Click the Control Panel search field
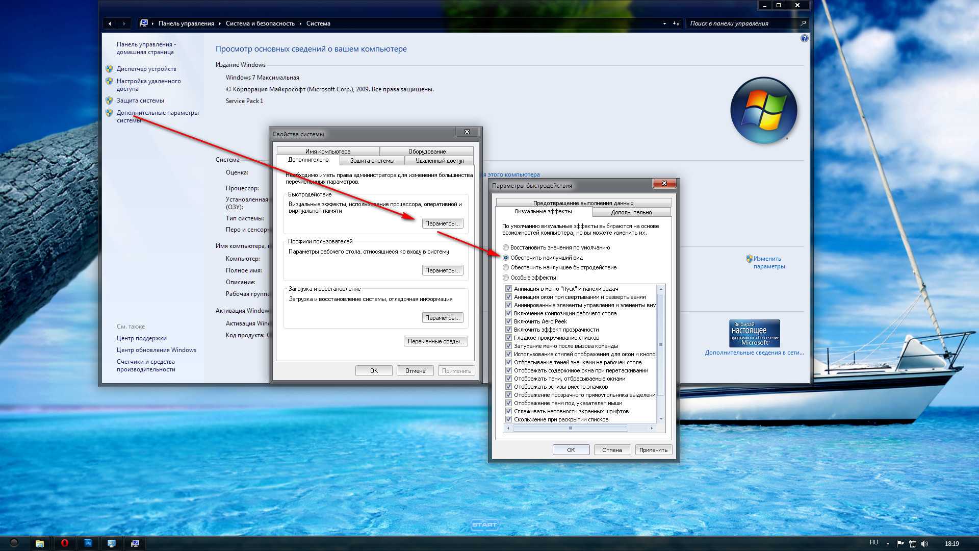The image size is (979, 551). click(x=743, y=23)
